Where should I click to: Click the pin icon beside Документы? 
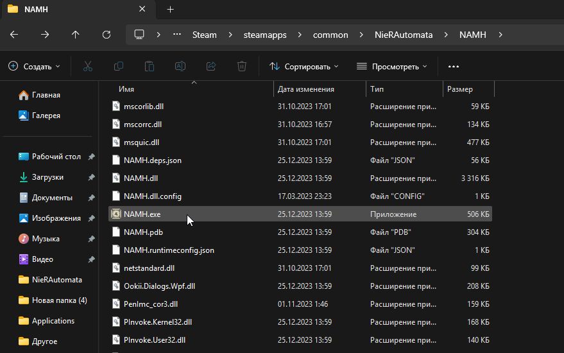pyautogui.click(x=91, y=198)
